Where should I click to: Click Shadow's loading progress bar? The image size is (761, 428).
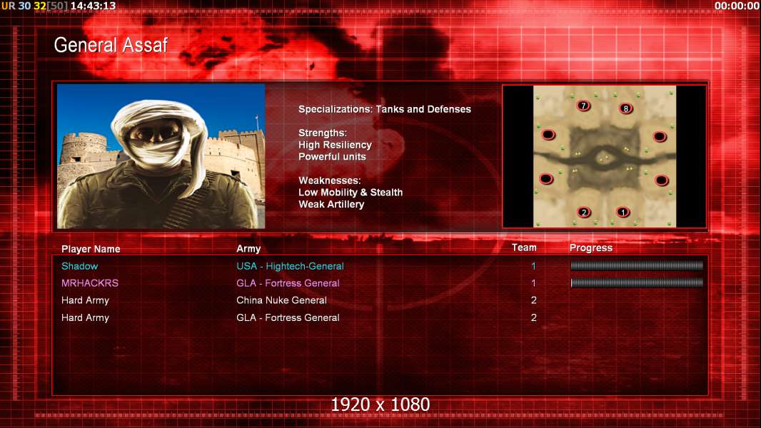point(637,266)
